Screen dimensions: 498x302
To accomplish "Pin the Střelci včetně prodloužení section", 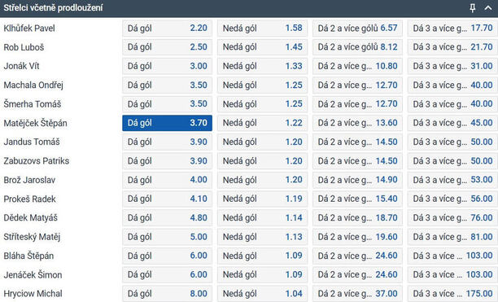I will coord(472,8).
